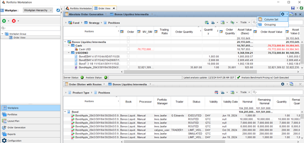Click gear settings icon in Absolute Order Generation header

(x=283, y=14)
